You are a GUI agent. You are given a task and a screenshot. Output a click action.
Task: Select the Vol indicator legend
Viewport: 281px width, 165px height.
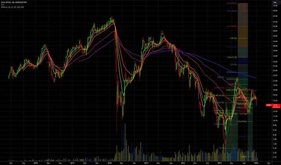point(2,4)
